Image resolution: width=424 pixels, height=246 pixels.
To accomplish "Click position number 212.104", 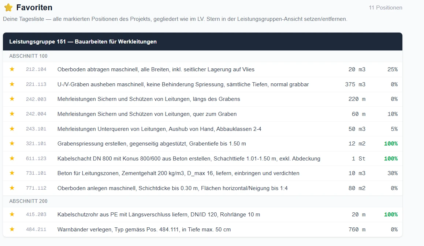I will click(36, 69).
